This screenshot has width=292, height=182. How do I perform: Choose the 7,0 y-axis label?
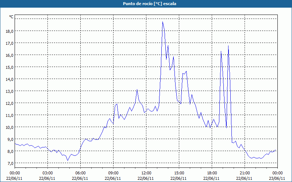10,163
